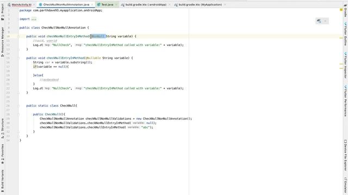Open the Flutter Performance panel
This screenshot has height=195, width=348.
click(345, 101)
